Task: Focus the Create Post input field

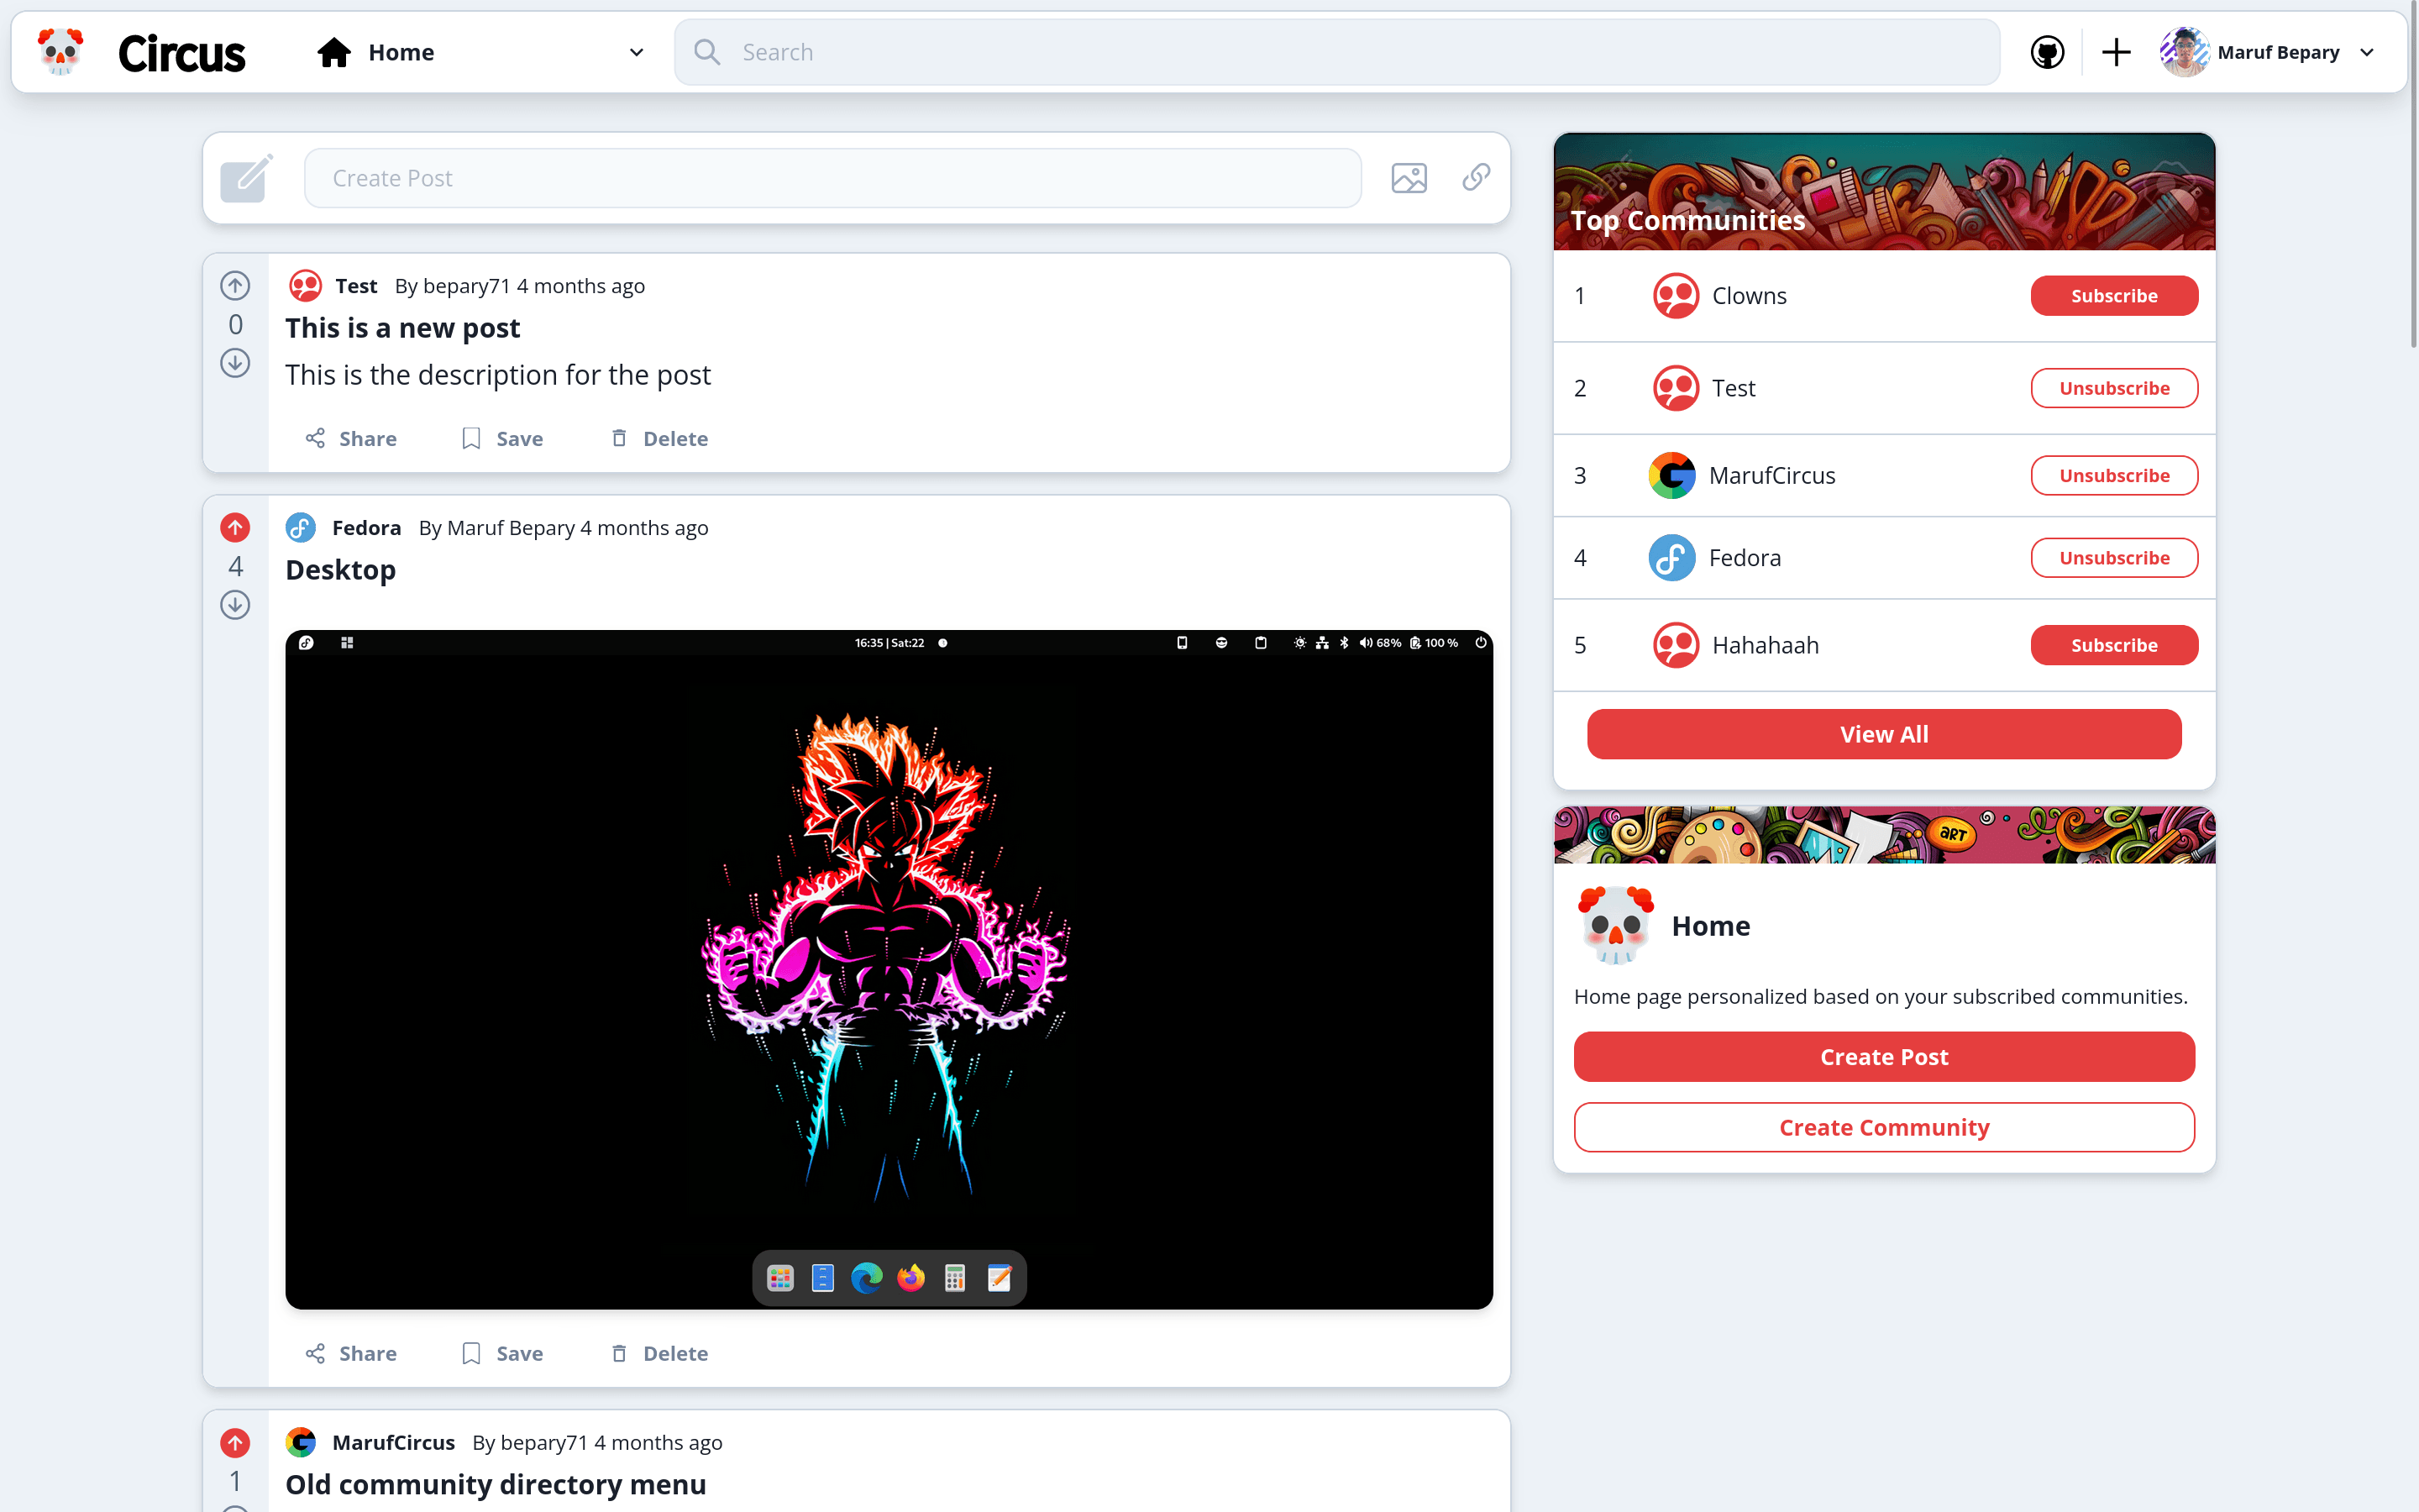Action: click(832, 178)
